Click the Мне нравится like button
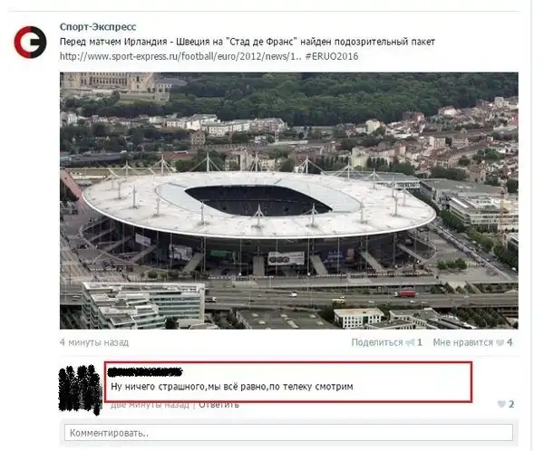 click(x=462, y=342)
